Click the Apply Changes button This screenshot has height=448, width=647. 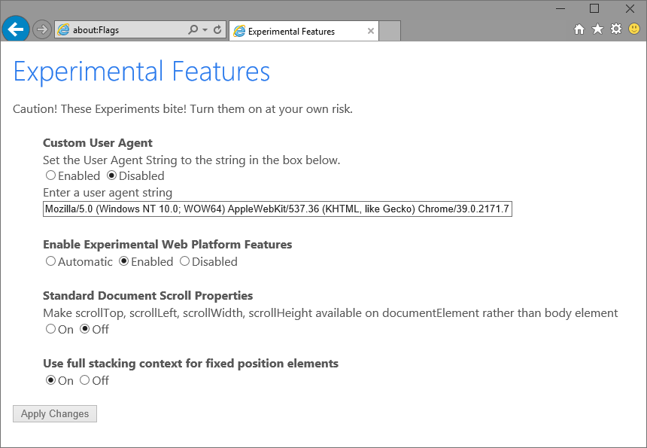(x=54, y=413)
